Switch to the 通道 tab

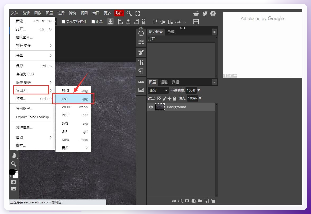click(164, 82)
